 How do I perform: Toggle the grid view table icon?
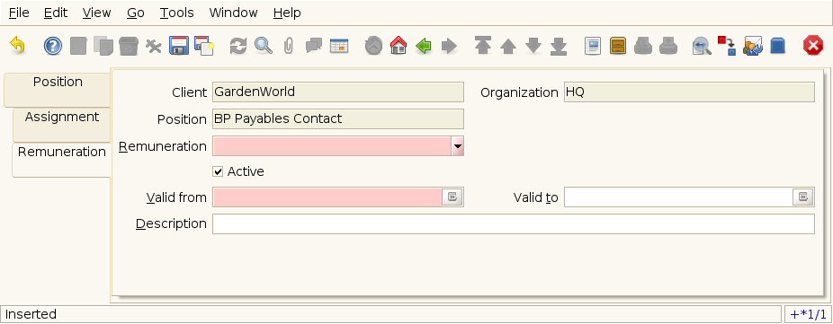click(339, 46)
